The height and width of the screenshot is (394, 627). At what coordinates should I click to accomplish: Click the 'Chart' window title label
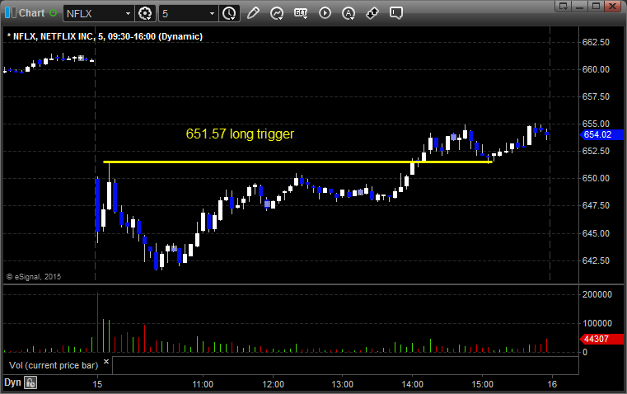click(x=31, y=13)
